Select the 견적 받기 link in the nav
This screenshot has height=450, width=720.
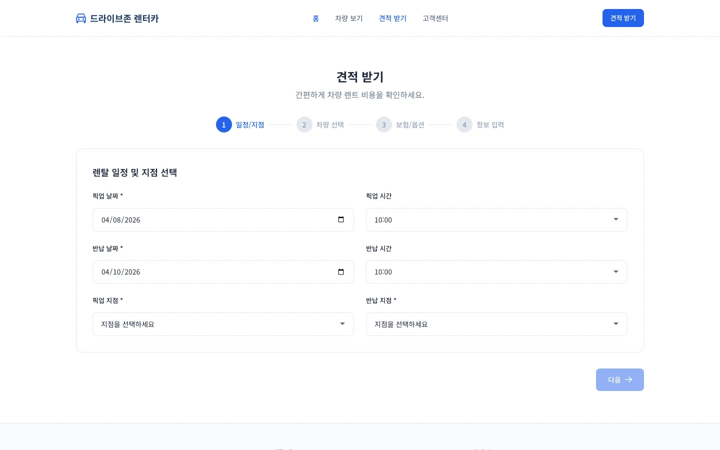(392, 18)
